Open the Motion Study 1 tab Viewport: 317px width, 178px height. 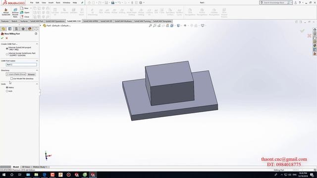[x=40, y=167]
